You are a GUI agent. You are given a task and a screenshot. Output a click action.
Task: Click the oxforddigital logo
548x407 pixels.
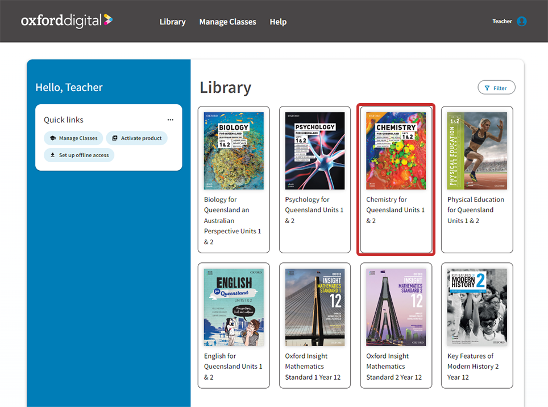(x=67, y=20)
